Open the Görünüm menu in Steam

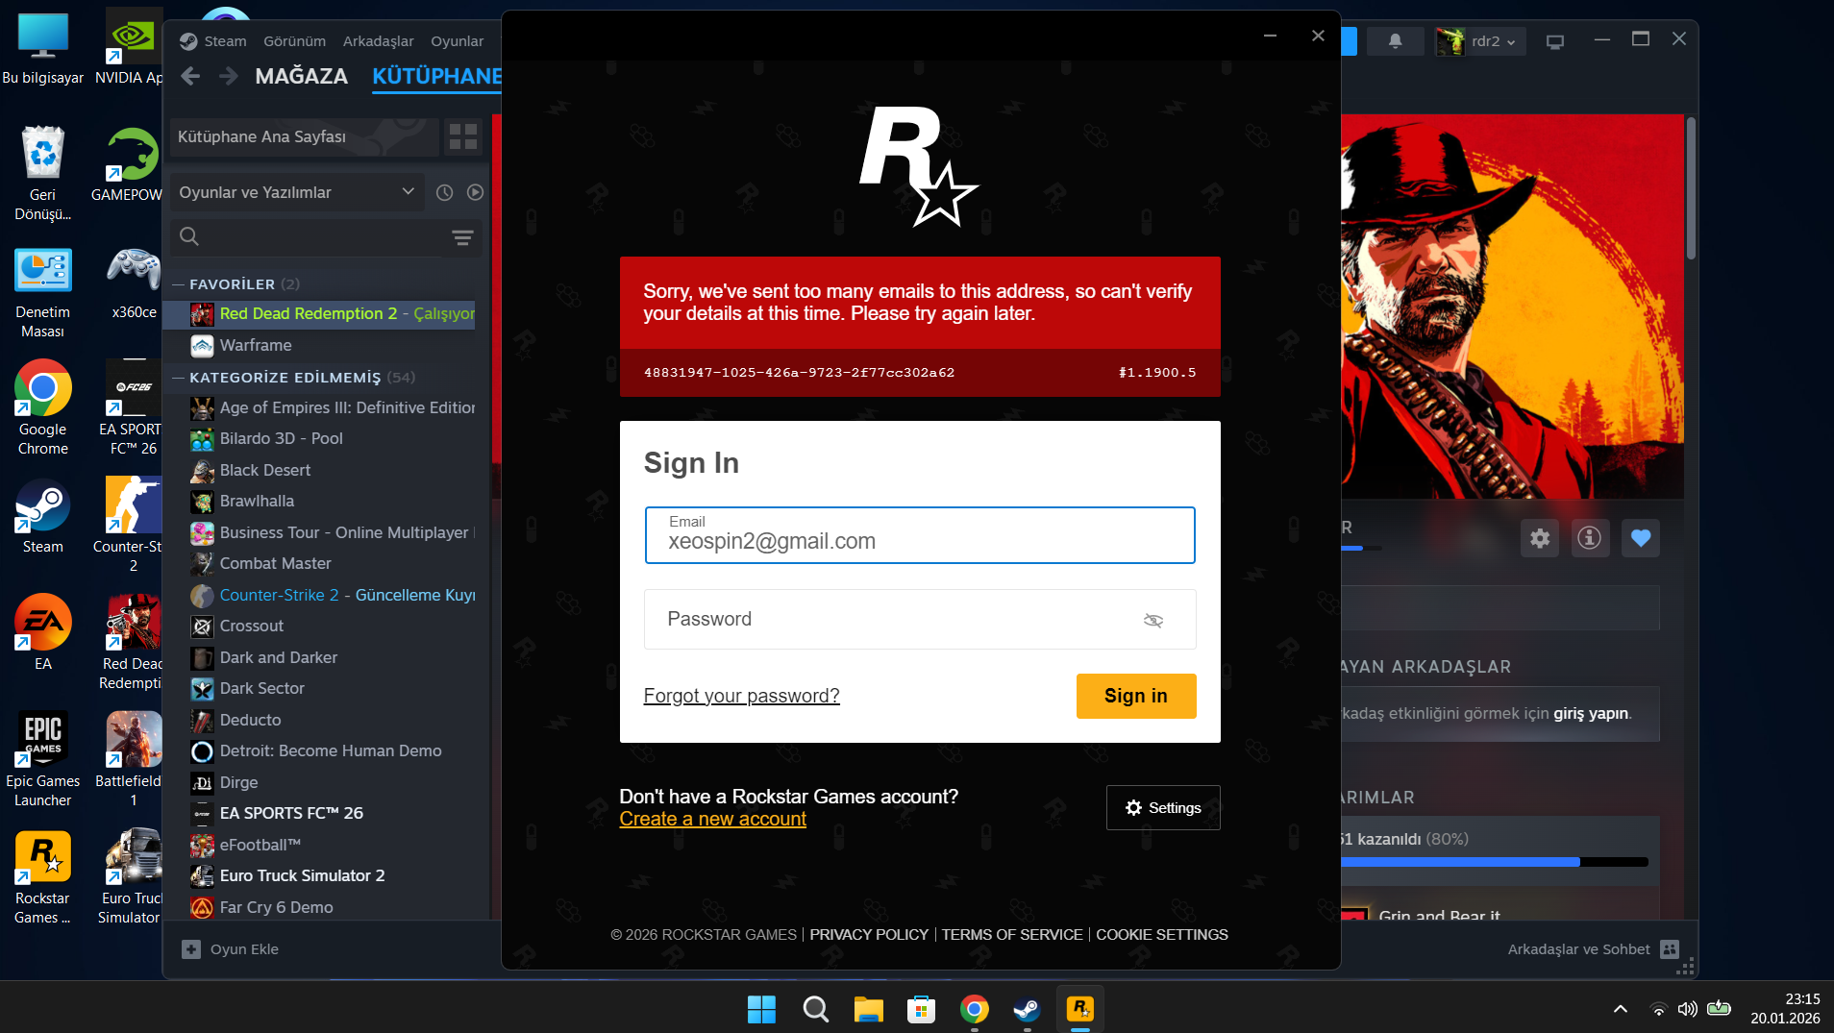click(x=294, y=41)
